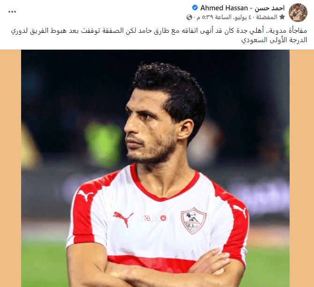Open the page name Ahmed Hassan link

(x=224, y=8)
